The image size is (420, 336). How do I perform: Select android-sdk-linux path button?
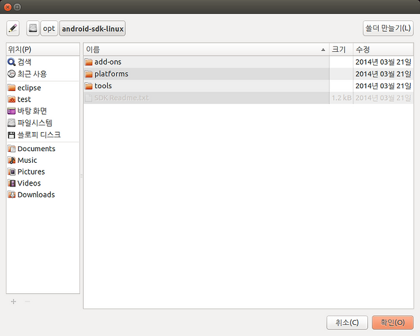click(92, 28)
